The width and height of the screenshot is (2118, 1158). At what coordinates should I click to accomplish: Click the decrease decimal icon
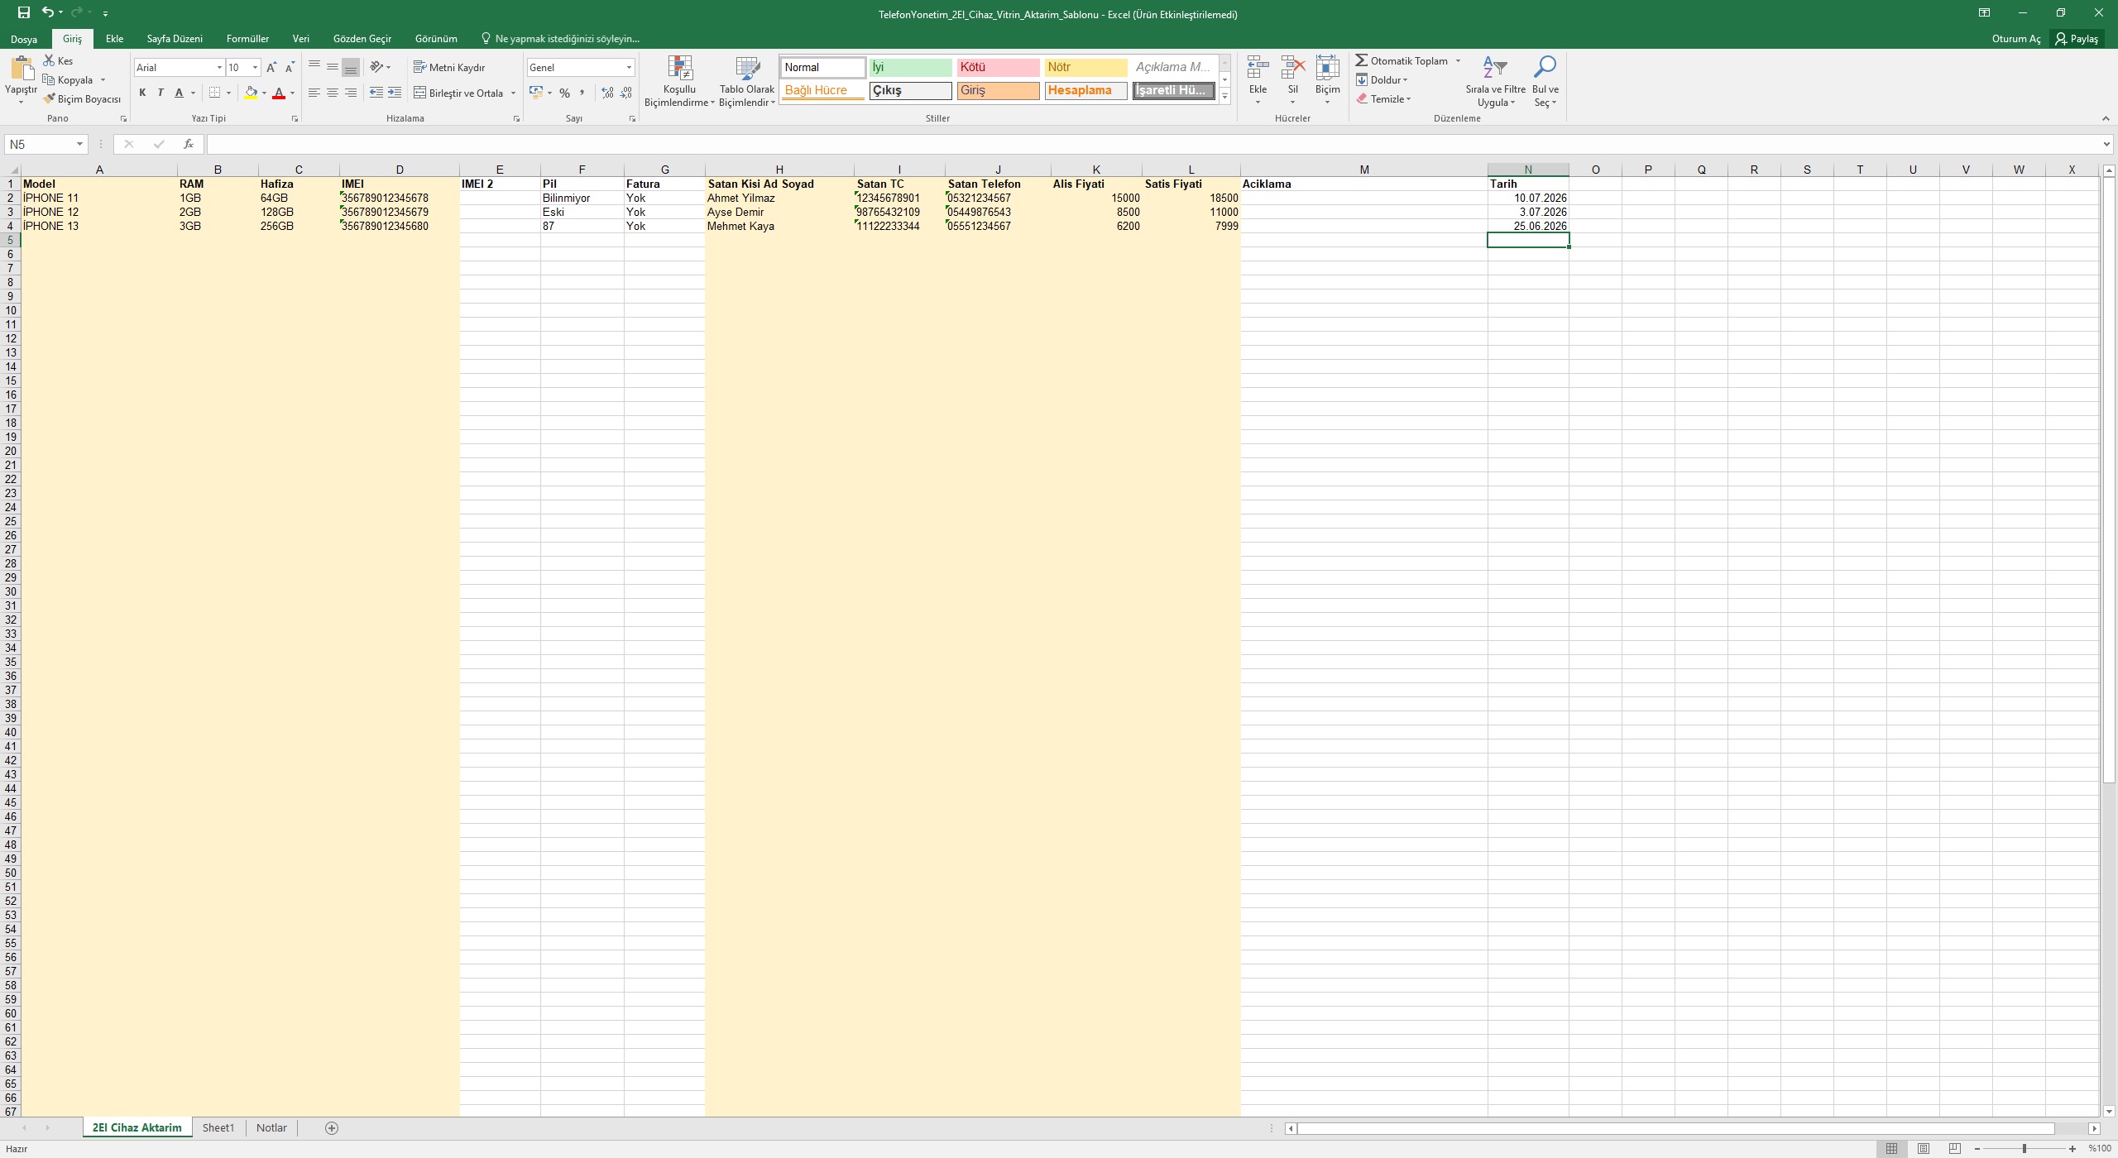(626, 93)
